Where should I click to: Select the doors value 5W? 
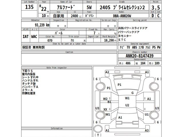coord(89,7)
